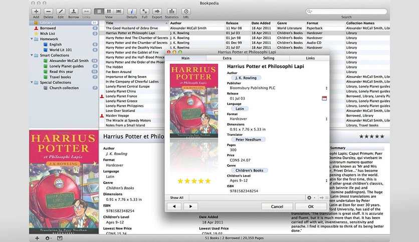Open the Children's Level dropdown
The image size is (419, 242).
326,180
